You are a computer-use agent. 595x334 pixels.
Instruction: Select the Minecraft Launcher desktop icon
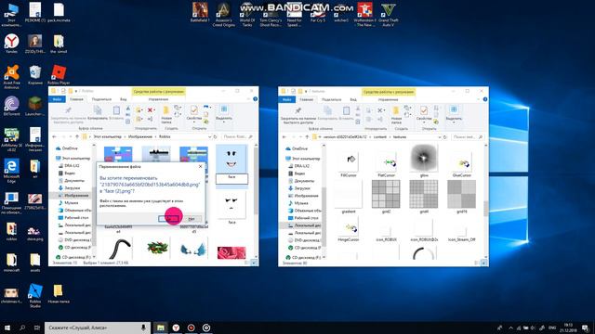[35, 106]
